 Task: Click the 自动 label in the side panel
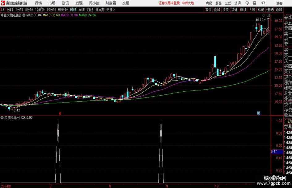(288, 121)
